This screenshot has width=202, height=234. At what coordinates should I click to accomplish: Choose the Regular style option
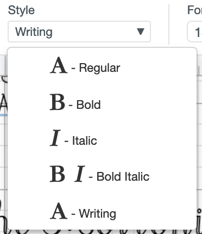102,66
